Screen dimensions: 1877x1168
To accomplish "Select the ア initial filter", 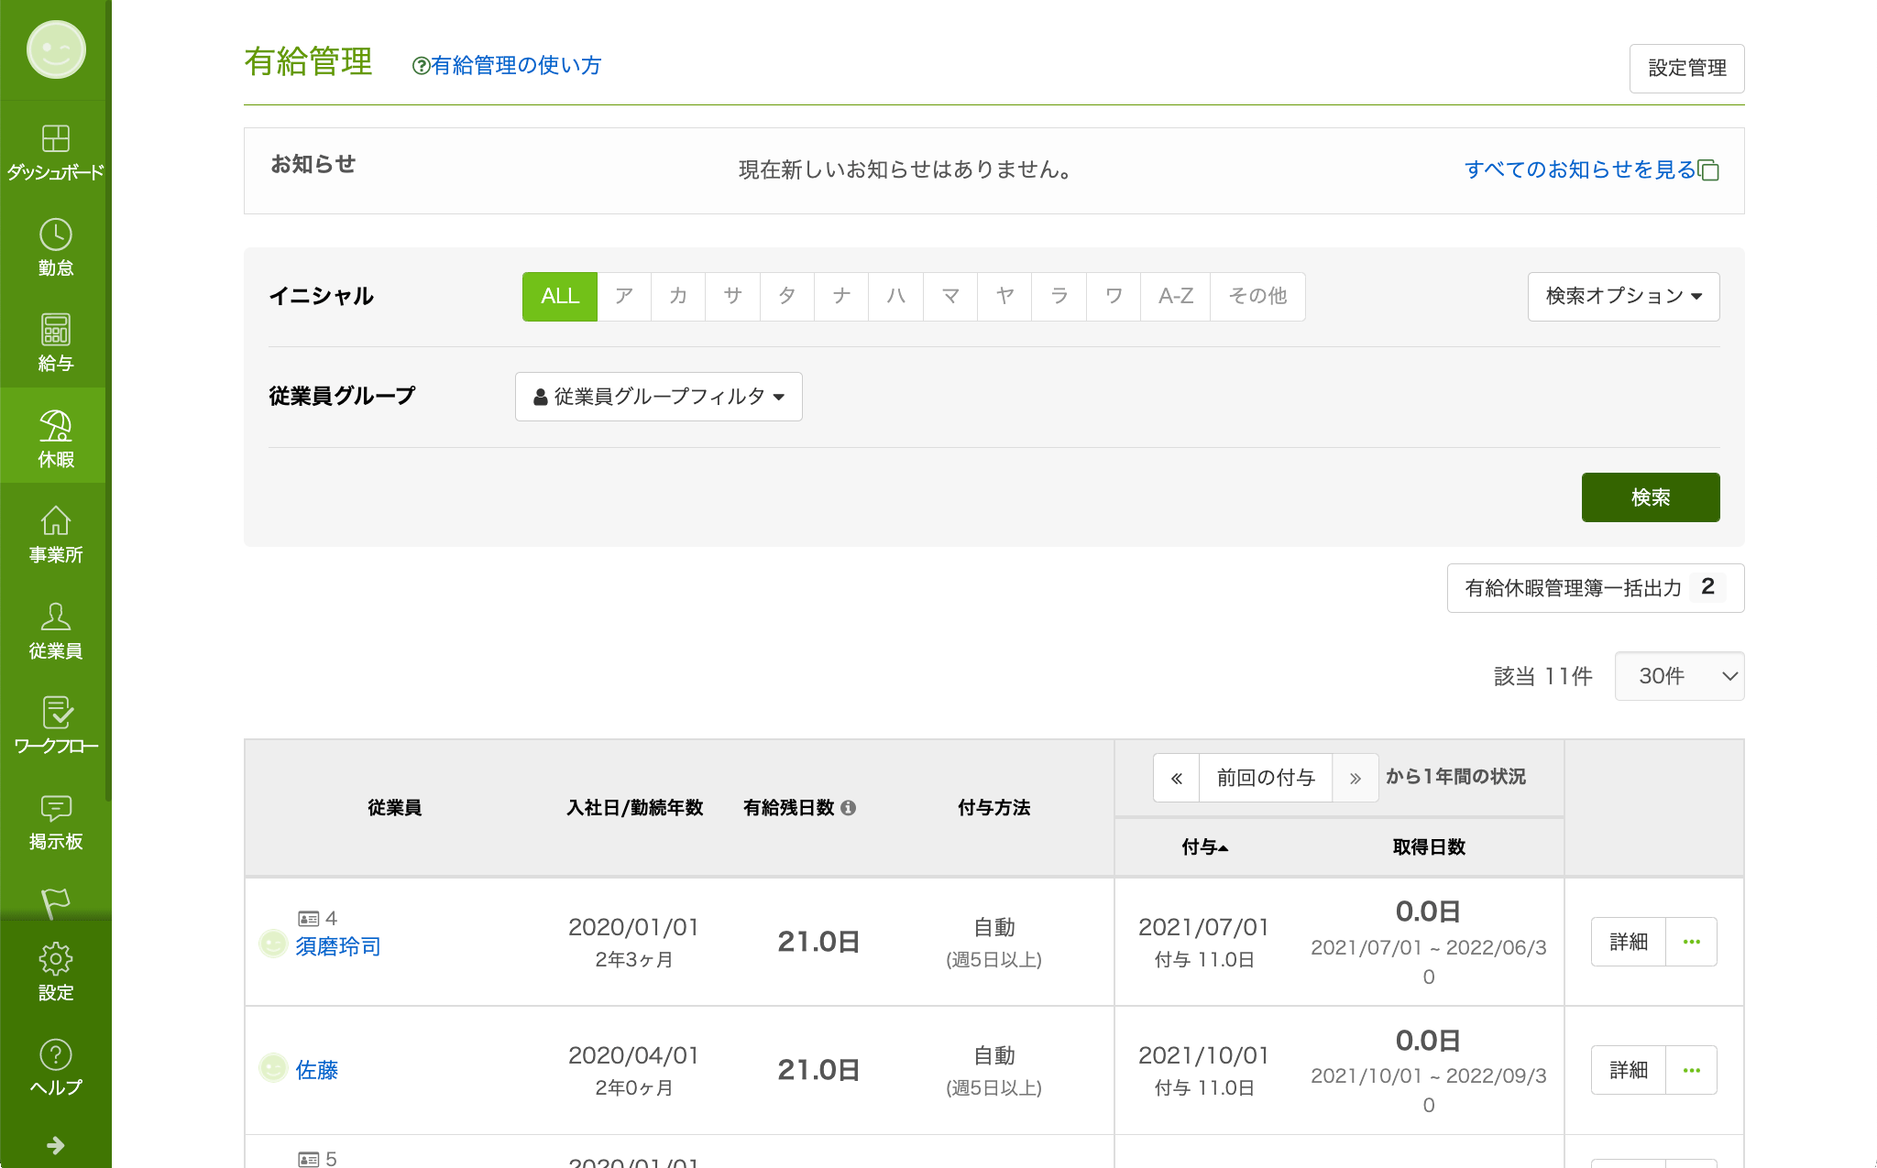I will point(624,296).
